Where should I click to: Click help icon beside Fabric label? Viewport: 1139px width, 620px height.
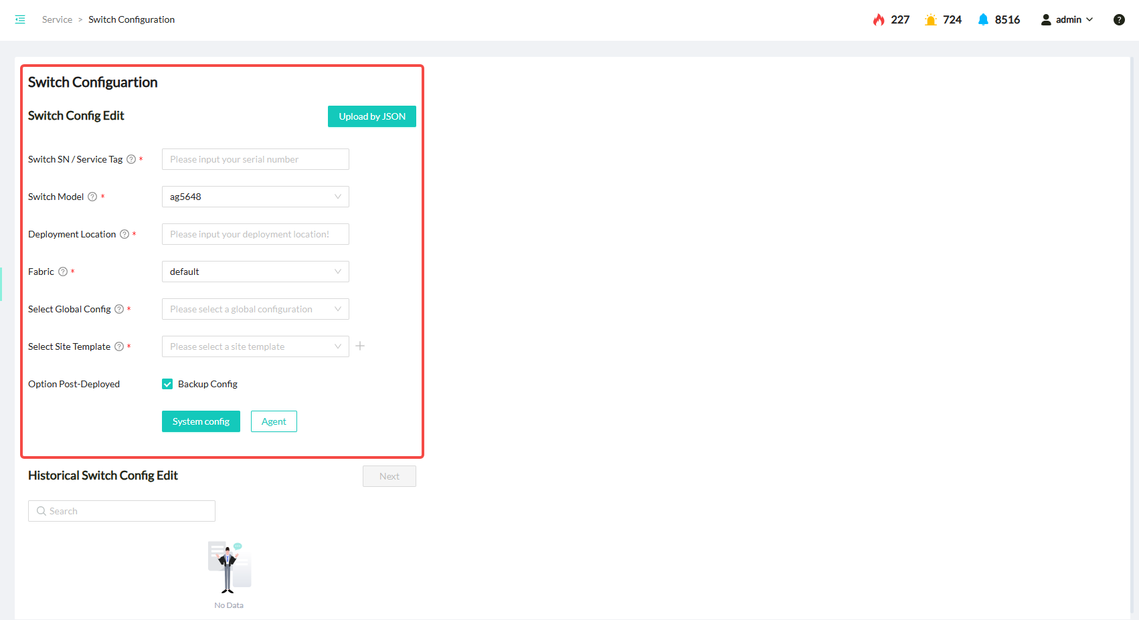pyautogui.click(x=63, y=272)
